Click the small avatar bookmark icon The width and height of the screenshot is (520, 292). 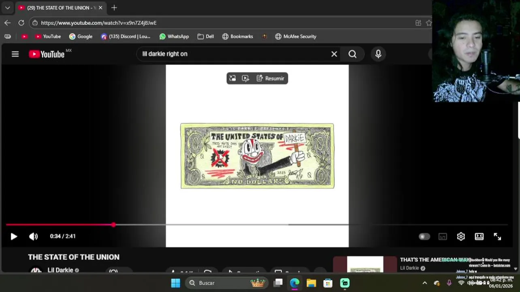[264, 36]
